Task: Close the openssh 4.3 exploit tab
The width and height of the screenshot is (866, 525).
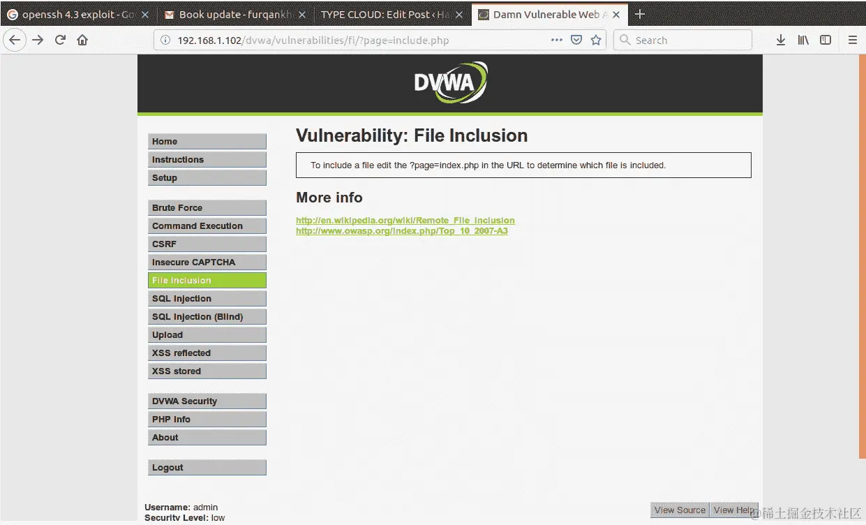Action: tap(144, 14)
